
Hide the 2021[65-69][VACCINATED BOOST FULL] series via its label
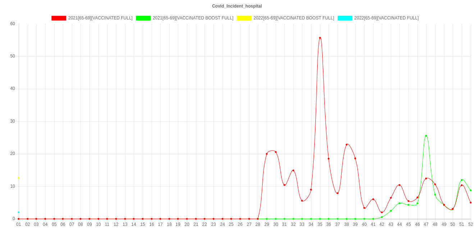tap(193, 18)
